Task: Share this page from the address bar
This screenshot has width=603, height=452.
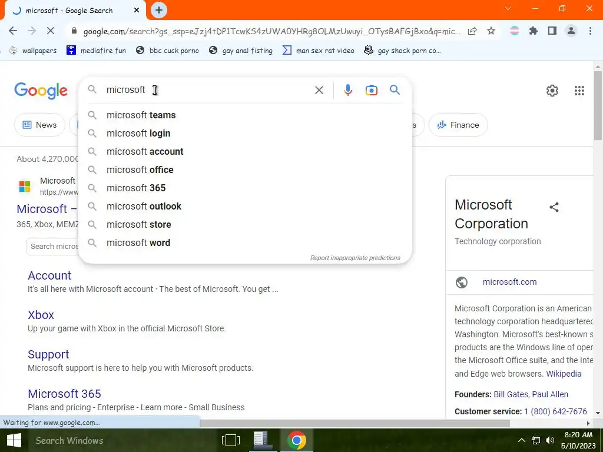Action: click(x=473, y=31)
